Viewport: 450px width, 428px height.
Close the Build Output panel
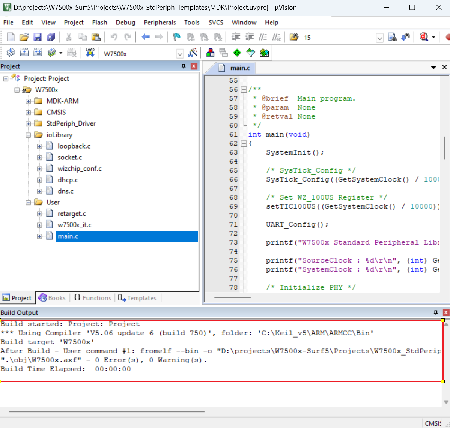click(445, 312)
